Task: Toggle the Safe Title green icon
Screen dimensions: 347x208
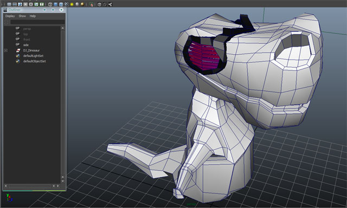Action: click(x=42, y=4)
